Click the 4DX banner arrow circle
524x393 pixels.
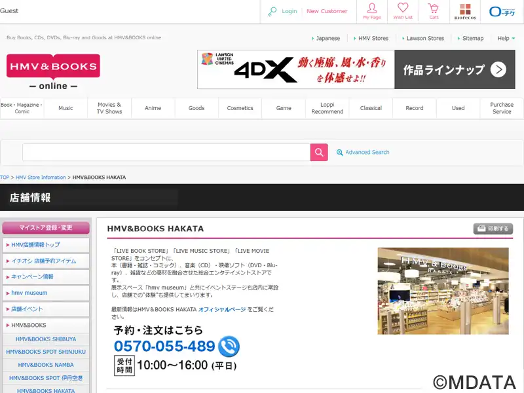(x=498, y=69)
